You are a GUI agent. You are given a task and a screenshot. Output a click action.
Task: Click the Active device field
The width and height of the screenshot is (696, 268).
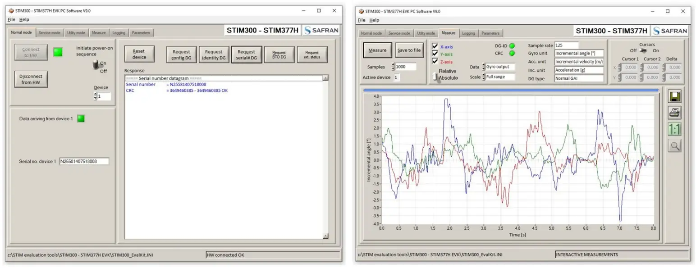397,77
